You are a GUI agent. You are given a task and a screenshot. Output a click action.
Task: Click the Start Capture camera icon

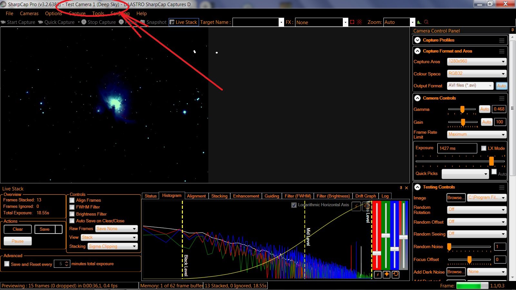tap(3, 22)
